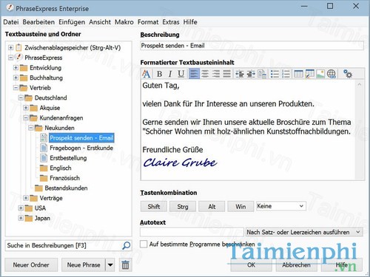370x277 pixels.
Task: Open the 'Keine' hotkey key dropdown
Action: pyautogui.click(x=281, y=206)
